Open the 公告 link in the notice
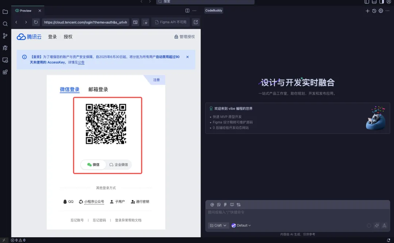The height and width of the screenshot is (243, 394). tap(81, 62)
